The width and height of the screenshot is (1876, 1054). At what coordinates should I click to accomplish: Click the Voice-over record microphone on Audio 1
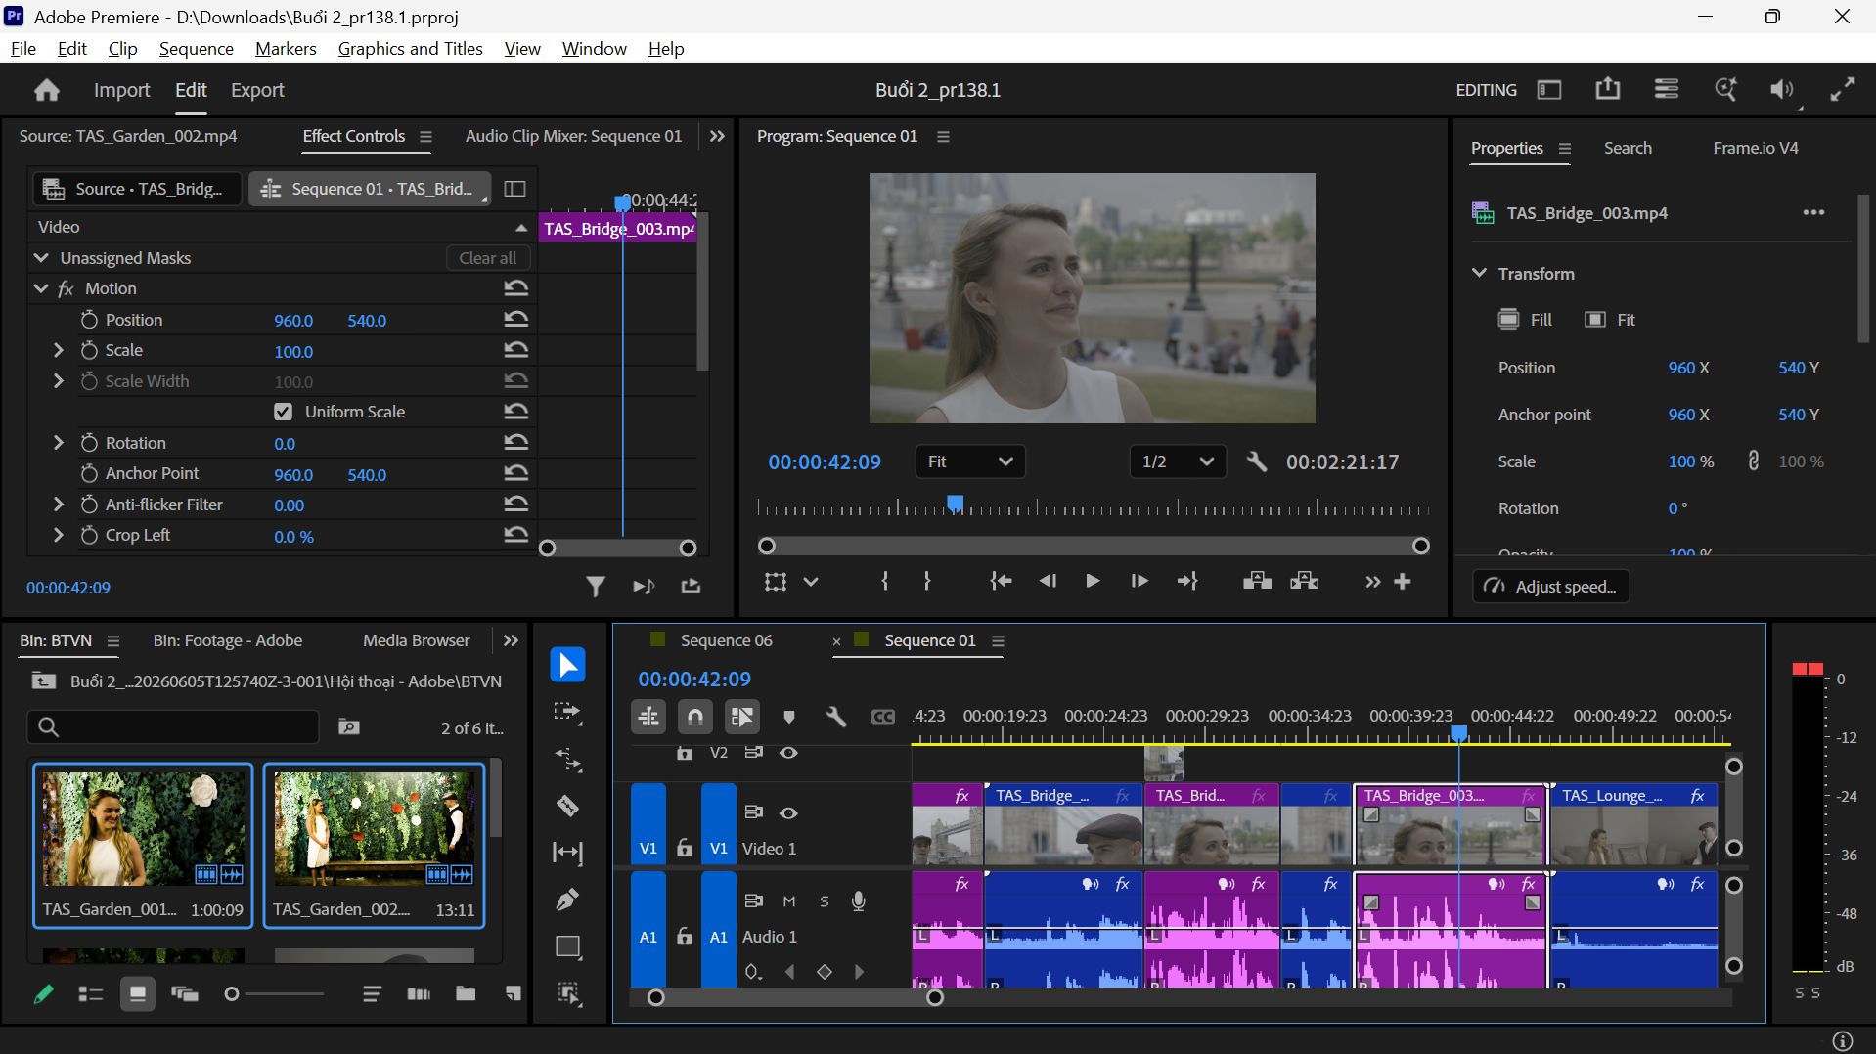pos(858,901)
